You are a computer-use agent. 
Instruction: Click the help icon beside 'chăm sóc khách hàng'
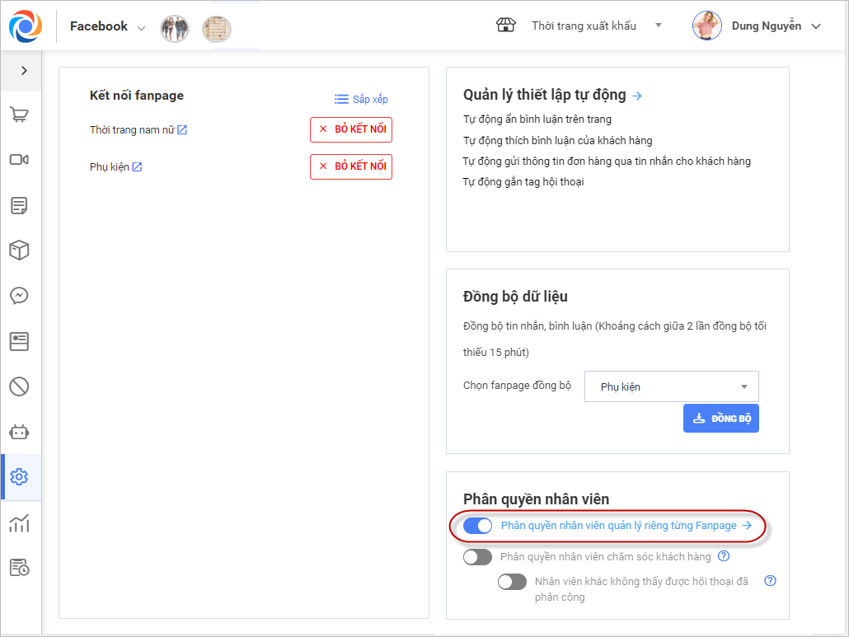(724, 556)
